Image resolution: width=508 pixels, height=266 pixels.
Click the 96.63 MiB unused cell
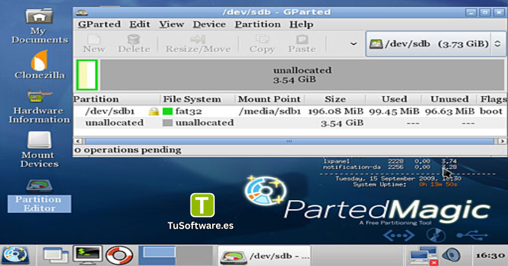pyautogui.click(x=450, y=111)
